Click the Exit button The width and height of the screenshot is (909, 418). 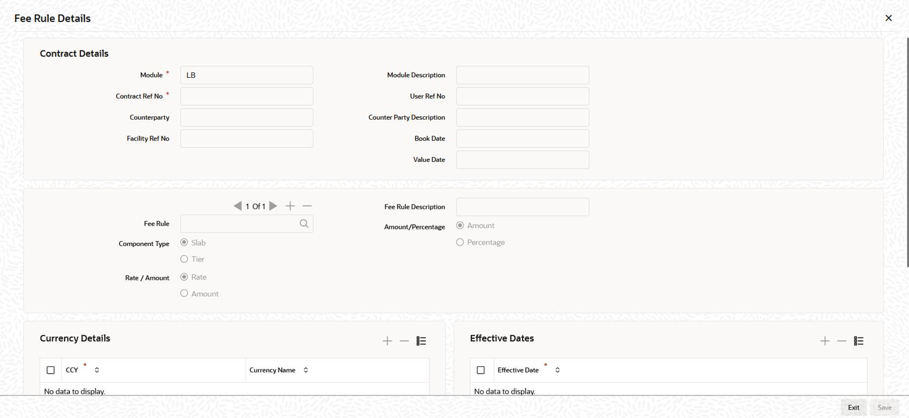coord(854,408)
